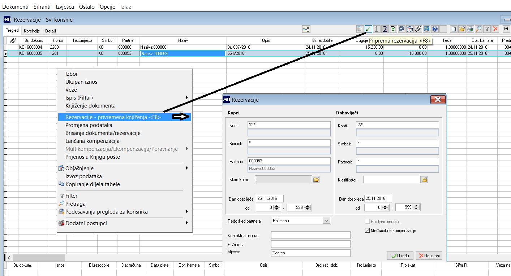Choose Knjiženje dokumenta from context menu
The width and height of the screenshot is (511, 276).
point(90,105)
